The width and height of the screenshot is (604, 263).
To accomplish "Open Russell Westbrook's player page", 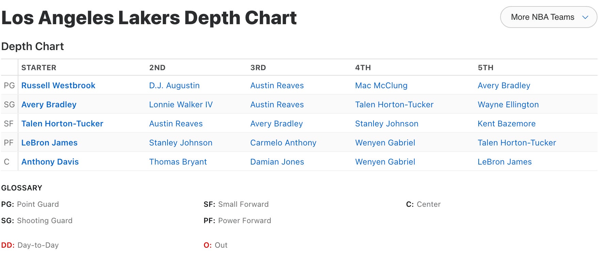I will (x=58, y=86).
